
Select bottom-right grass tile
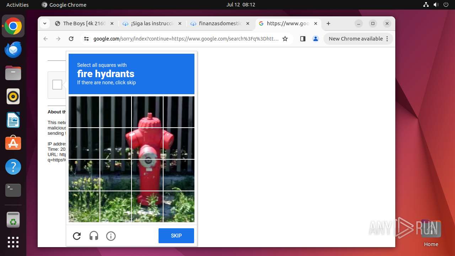point(179,207)
